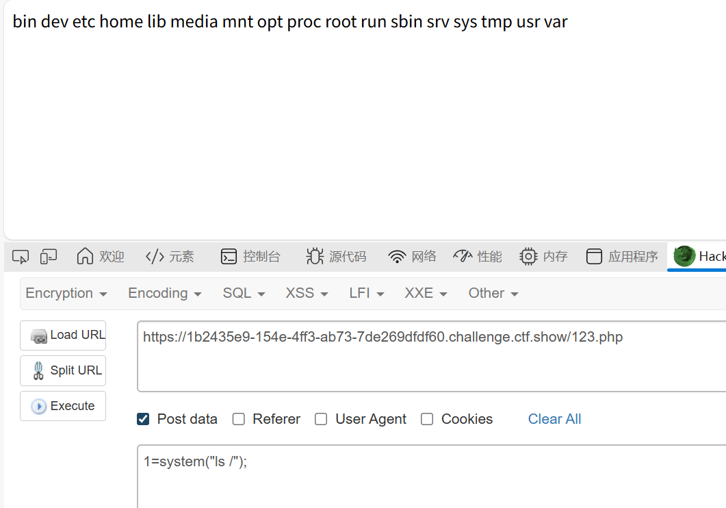The width and height of the screenshot is (726, 508).
Task: Activate the inspect element picker icon
Action: pos(21,256)
